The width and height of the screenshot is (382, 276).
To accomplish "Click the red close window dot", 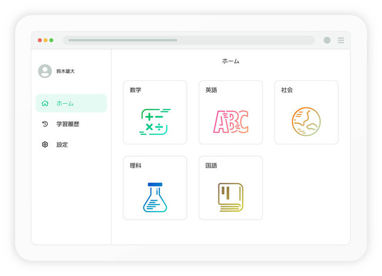I will [x=40, y=40].
